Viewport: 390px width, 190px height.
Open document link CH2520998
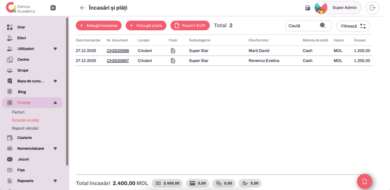pyautogui.click(x=118, y=51)
